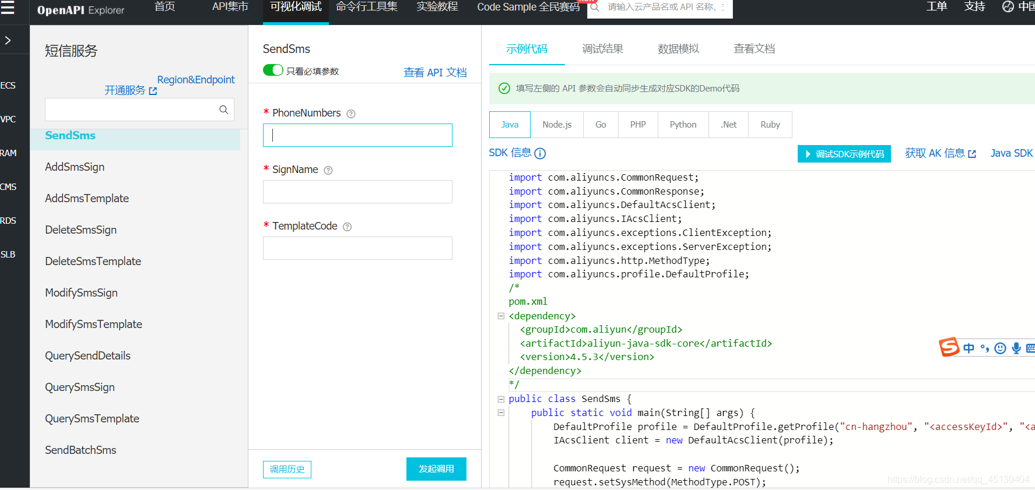
Task: Go to 首页 in top navigation
Action: tap(165, 7)
